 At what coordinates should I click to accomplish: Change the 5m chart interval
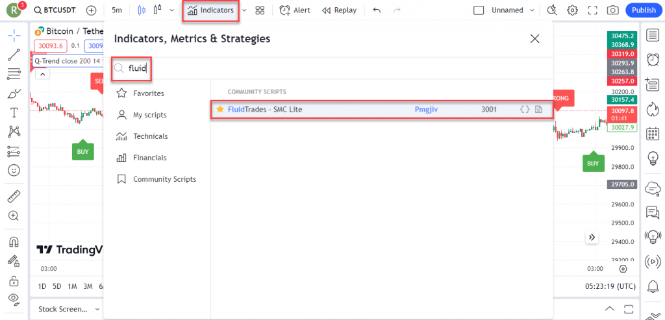tap(117, 10)
